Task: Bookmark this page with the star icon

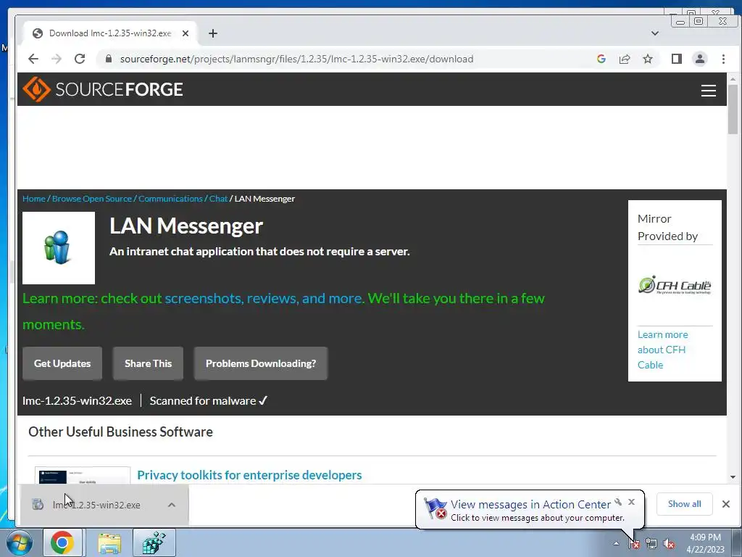Action: pyautogui.click(x=647, y=59)
